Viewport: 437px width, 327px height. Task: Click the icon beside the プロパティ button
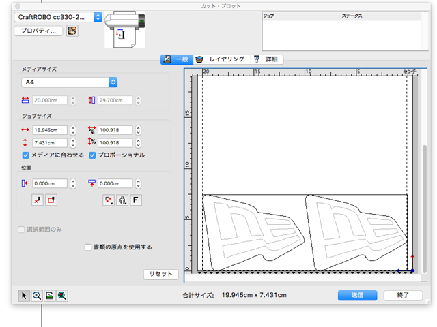[x=72, y=31]
